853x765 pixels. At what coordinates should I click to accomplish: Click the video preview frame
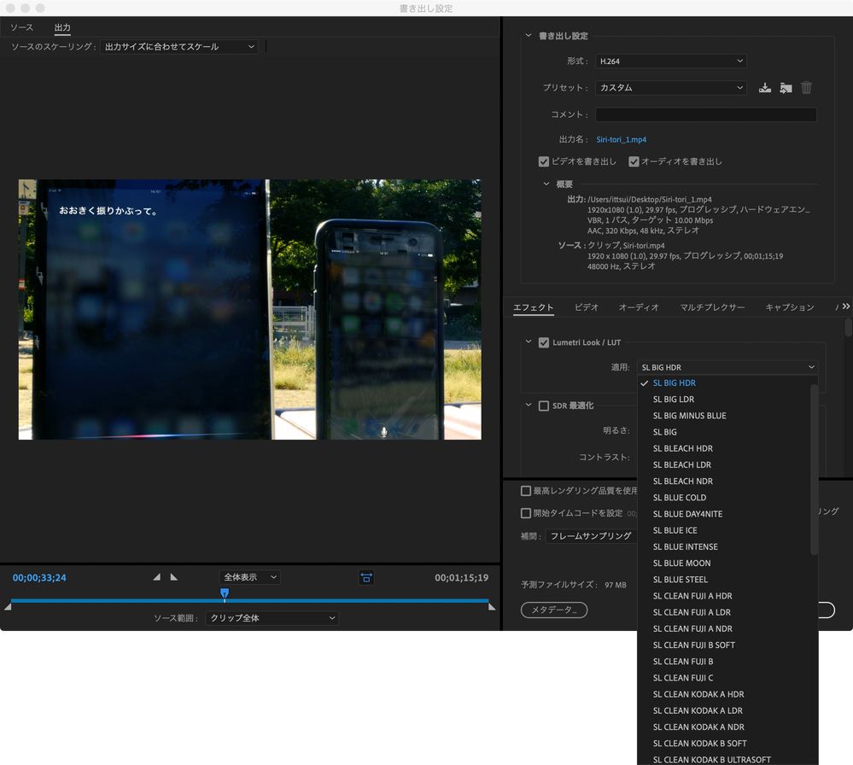coord(249,310)
